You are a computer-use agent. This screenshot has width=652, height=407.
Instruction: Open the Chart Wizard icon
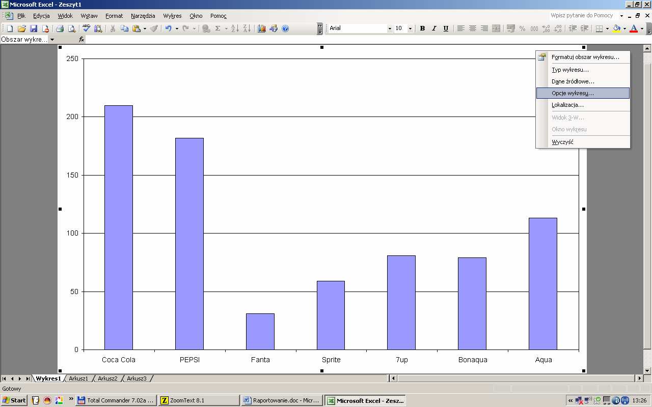click(x=261, y=28)
